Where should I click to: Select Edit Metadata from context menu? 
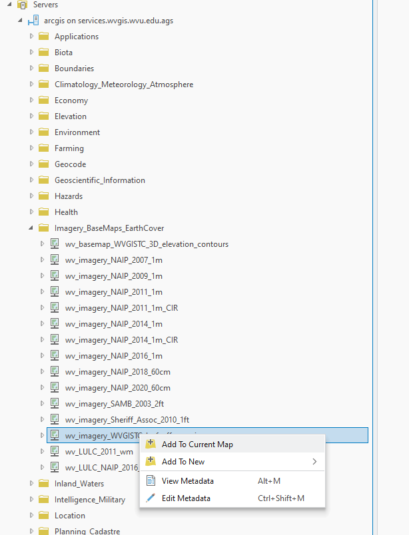[x=232, y=498]
